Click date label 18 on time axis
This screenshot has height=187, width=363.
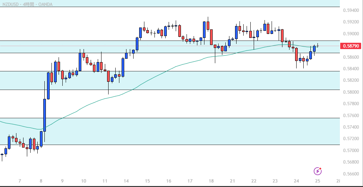click(211, 181)
